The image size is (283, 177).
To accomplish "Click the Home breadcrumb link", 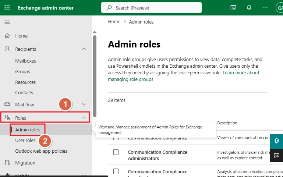I will 114,22.
